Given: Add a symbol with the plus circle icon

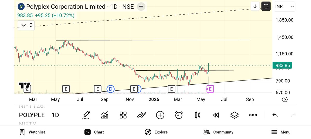Looking at the screenshot, I should pyautogui.click(x=160, y=115).
